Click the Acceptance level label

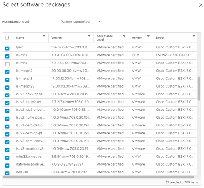click(15, 22)
